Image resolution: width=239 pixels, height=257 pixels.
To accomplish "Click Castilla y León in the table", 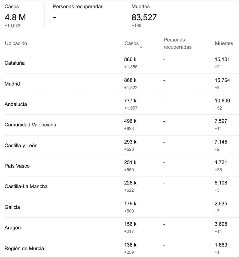I will [21, 146].
